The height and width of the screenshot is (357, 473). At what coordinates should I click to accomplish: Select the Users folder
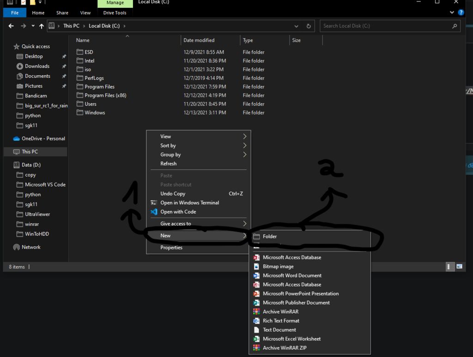point(91,104)
